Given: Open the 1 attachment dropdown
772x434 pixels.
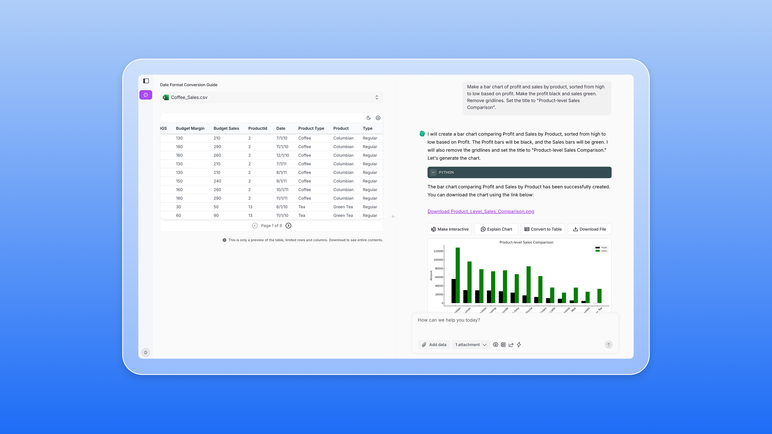Looking at the screenshot, I should pyautogui.click(x=470, y=345).
